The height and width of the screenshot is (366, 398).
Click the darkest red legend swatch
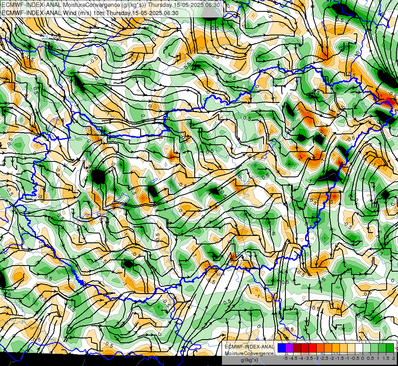297,348
